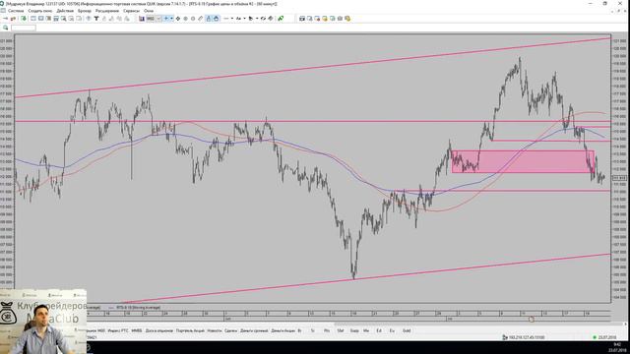This screenshot has height=354, width=630.
Task: Toggle the first highlighted chart mode button
Action: (x=209, y=19)
